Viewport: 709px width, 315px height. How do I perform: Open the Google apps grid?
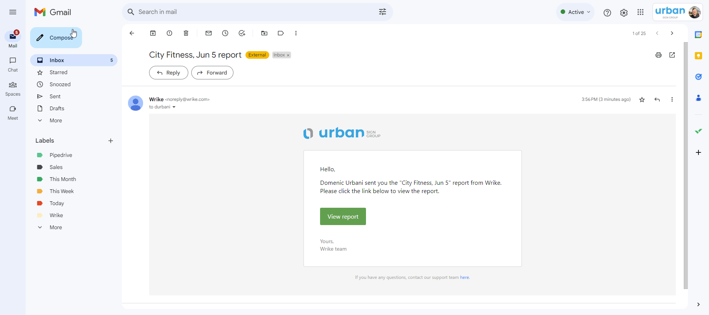tap(640, 12)
